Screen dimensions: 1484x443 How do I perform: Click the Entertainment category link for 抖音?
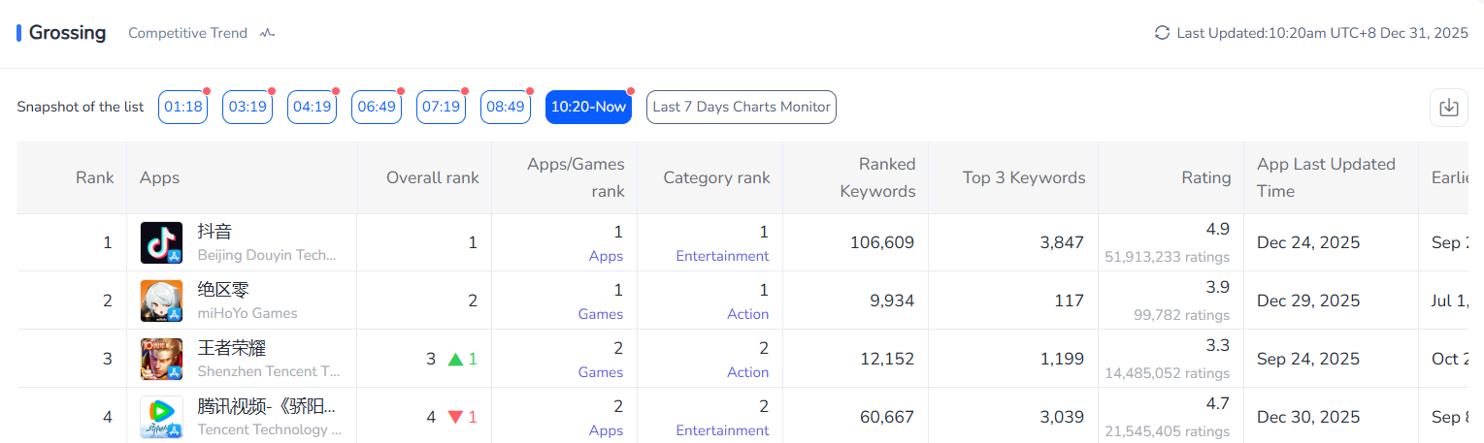pyautogui.click(x=722, y=256)
